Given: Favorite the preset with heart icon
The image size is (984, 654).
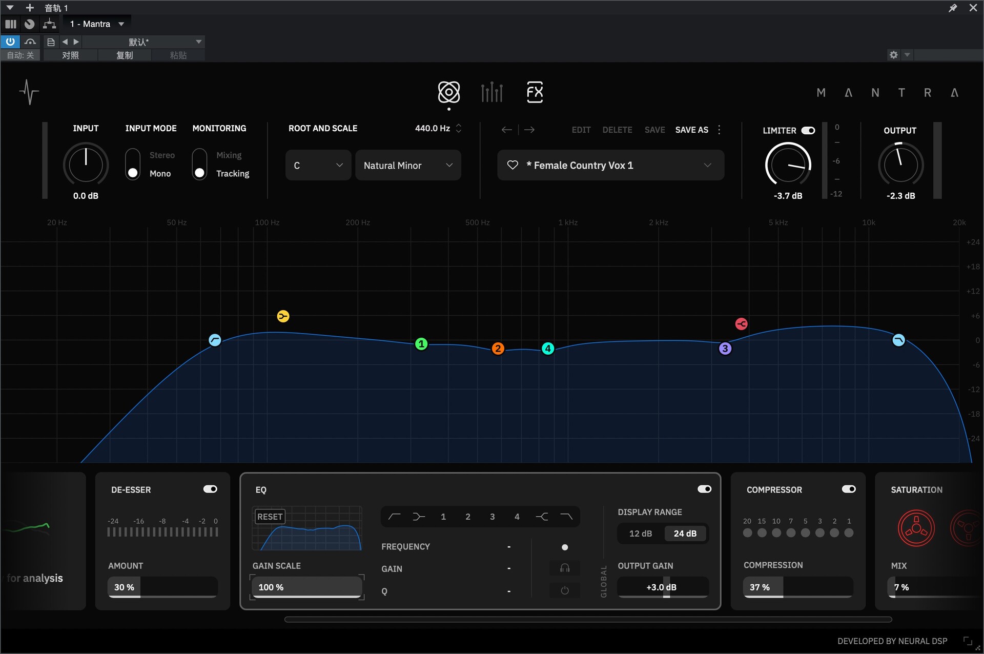Looking at the screenshot, I should tap(512, 165).
